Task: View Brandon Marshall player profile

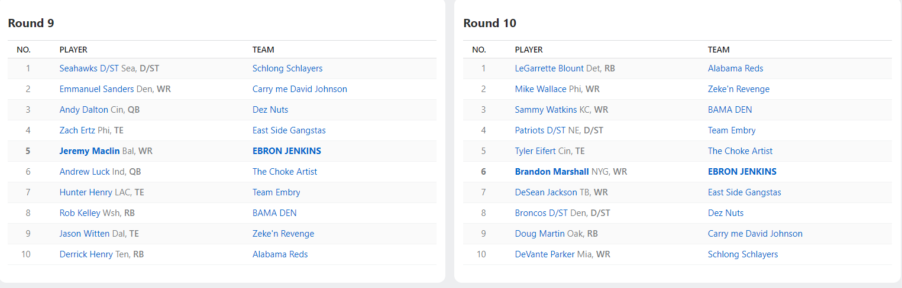Action: pos(552,172)
